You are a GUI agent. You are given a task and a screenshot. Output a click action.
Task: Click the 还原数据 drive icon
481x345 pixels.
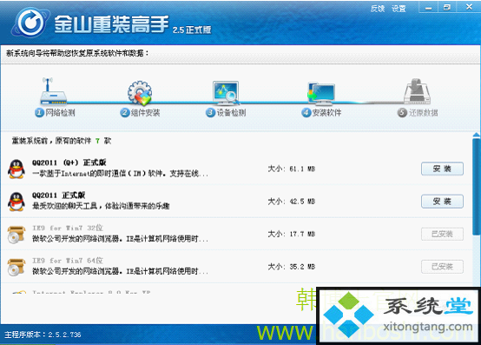[418, 91]
